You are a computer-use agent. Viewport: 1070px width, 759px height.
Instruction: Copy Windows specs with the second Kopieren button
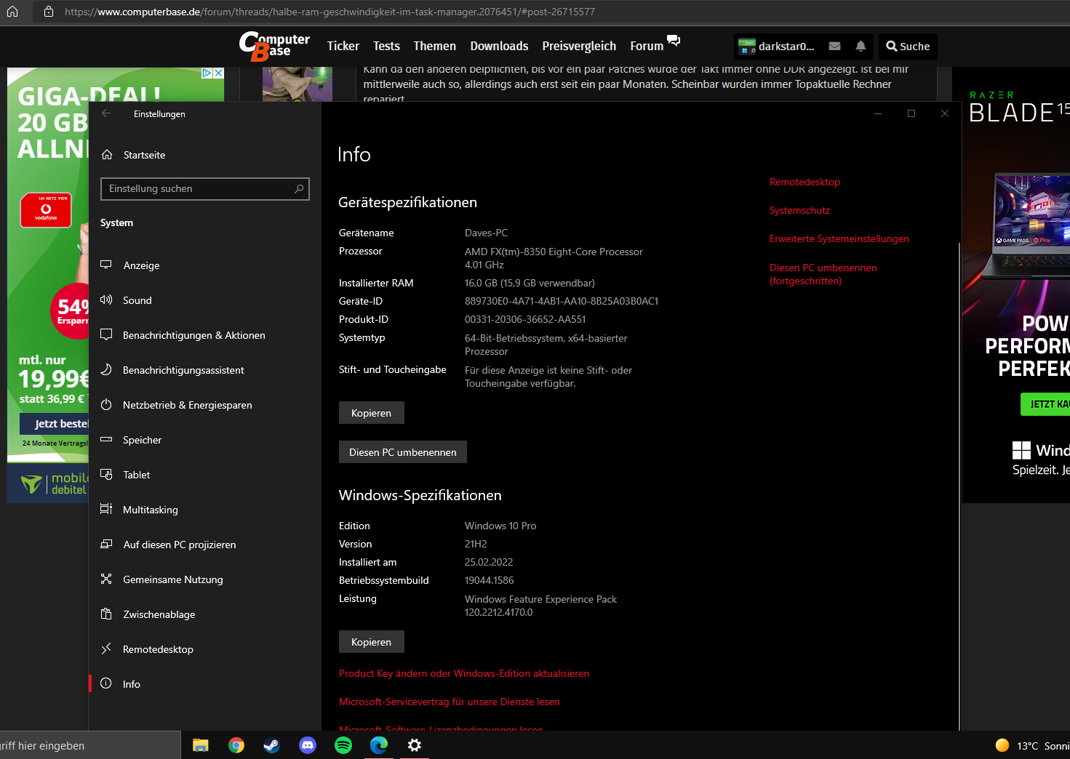pos(371,641)
